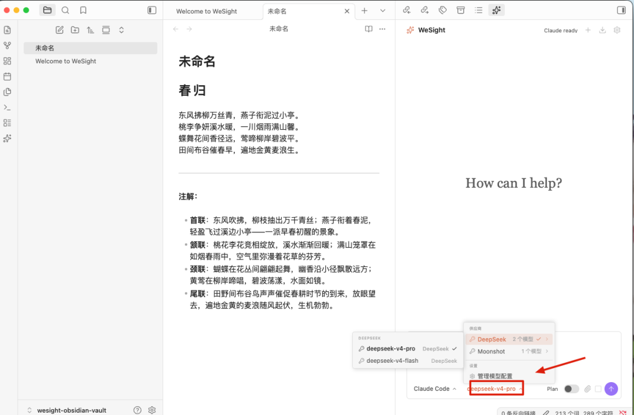Select DeepSeek provider in model menu
Image resolution: width=634 pixels, height=415 pixels.
pyautogui.click(x=509, y=339)
